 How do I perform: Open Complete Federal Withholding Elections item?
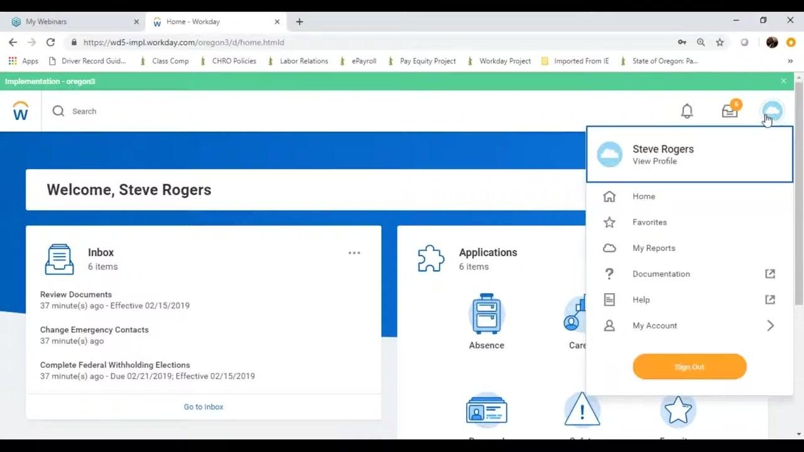(x=115, y=365)
